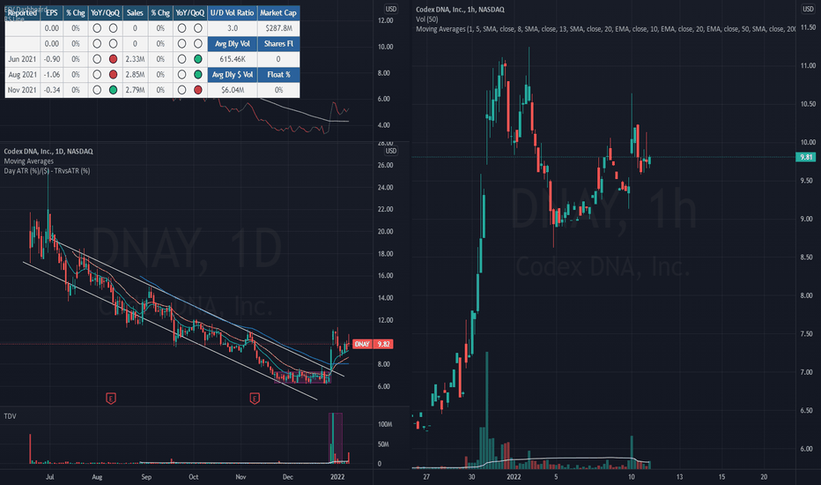The width and height of the screenshot is (821, 485).
Task: Click the -0.90 EPS value
Action: pos(52,59)
